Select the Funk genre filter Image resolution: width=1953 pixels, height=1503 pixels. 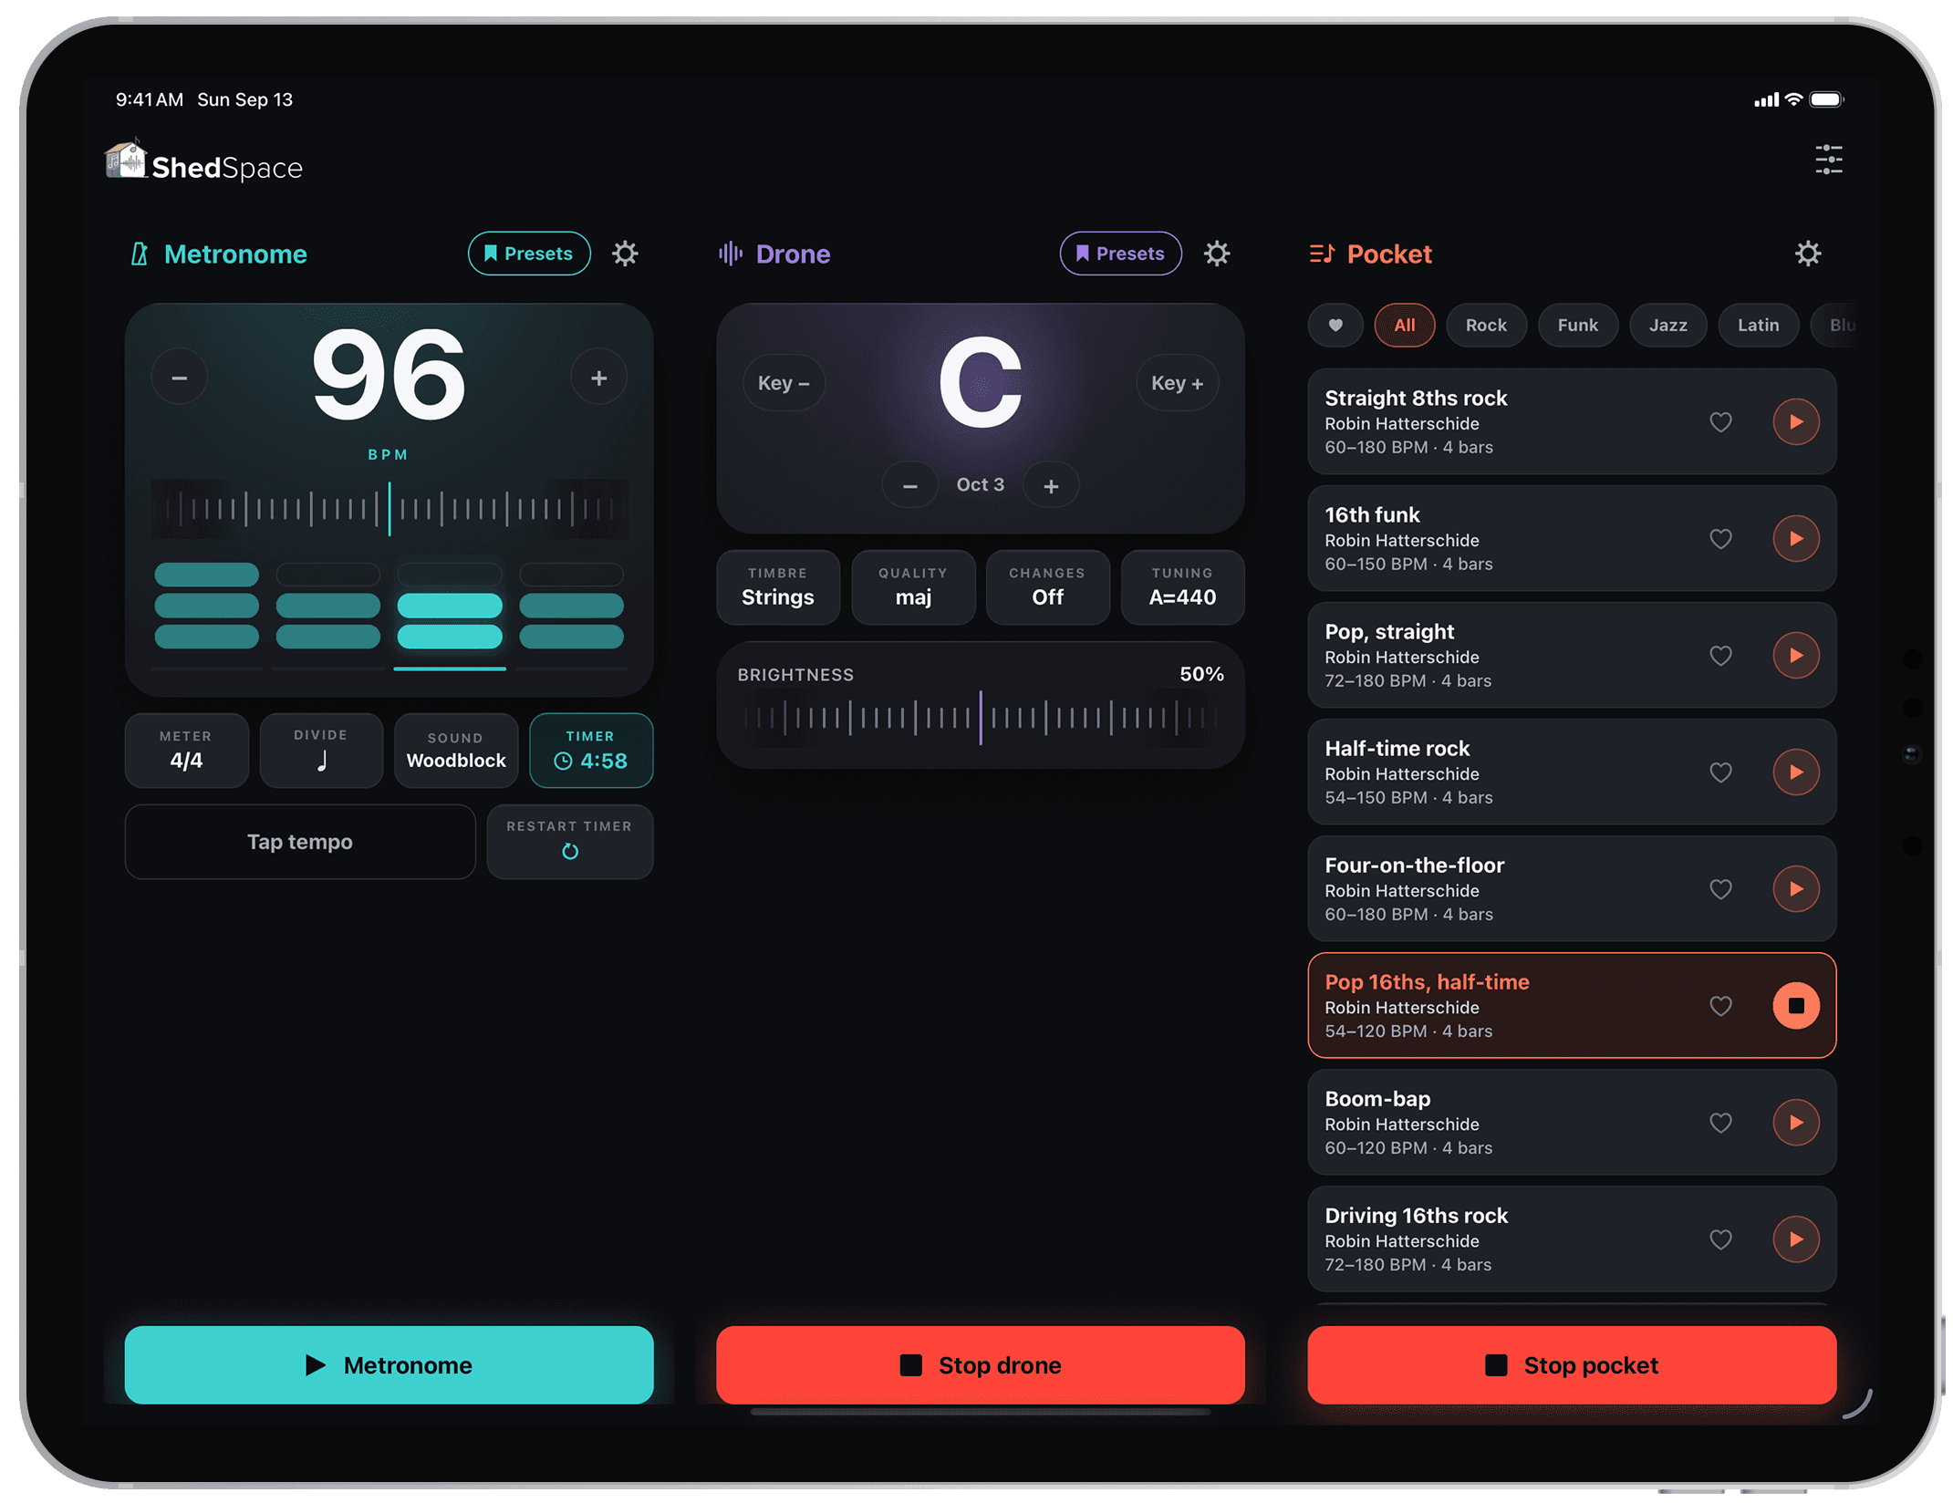[x=1577, y=326]
